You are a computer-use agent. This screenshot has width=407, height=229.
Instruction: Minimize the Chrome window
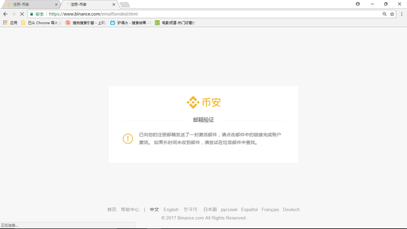coord(372,4)
